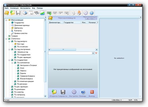Open the Коллекция menu

[14, 8]
